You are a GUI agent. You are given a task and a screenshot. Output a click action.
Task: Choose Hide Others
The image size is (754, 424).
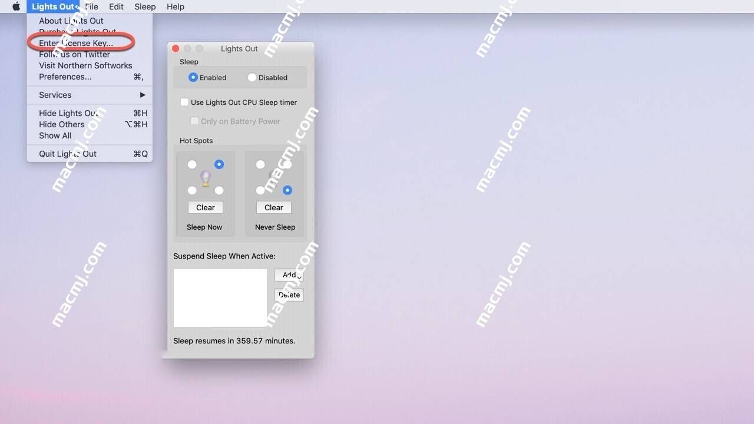pos(90,124)
